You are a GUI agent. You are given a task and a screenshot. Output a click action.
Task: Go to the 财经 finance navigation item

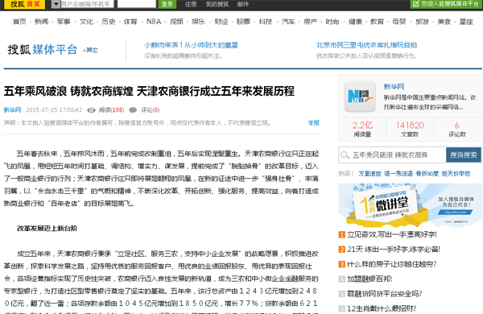coord(221,22)
